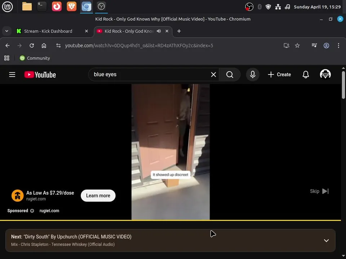
Task: Close the Kid Rock YouTube tab
Action: 167,31
